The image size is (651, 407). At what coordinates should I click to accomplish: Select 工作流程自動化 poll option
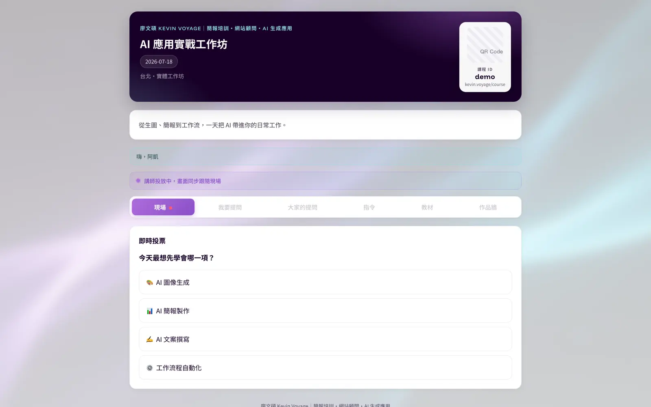325,368
